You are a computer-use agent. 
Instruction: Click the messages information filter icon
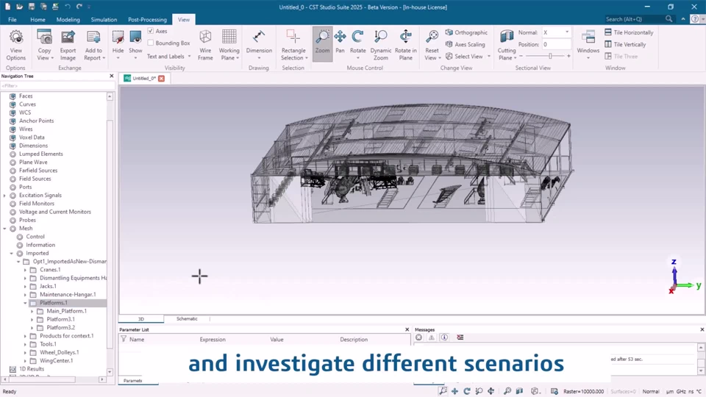(444, 337)
